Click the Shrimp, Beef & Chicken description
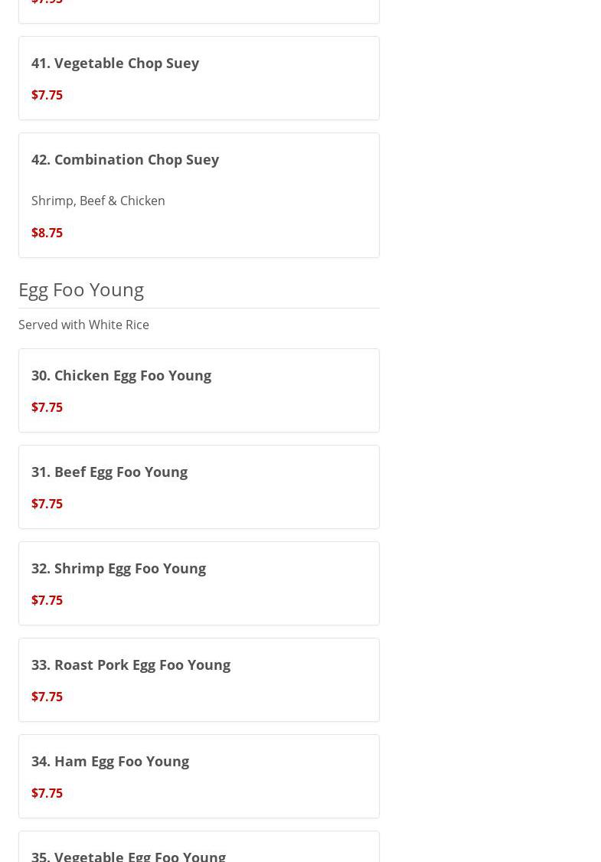 (98, 201)
